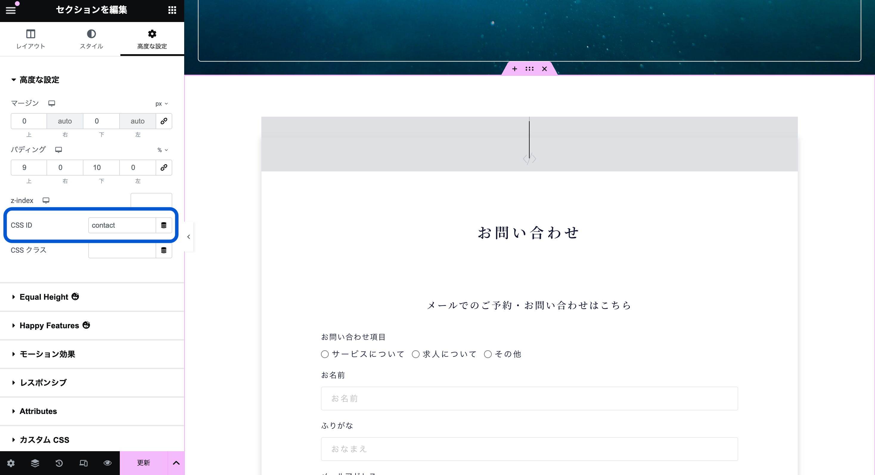Viewport: 875px width, 475px height.
Task: Switch to the スタイル tab
Action: click(x=91, y=39)
